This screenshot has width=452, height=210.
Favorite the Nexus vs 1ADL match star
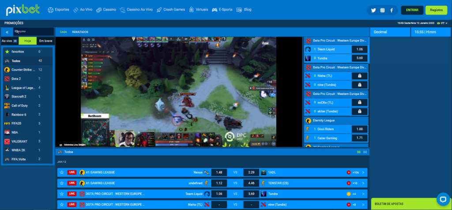point(62,172)
